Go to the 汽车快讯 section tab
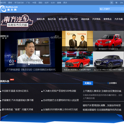This screenshot has height=124, width=124. (x=96, y=19)
